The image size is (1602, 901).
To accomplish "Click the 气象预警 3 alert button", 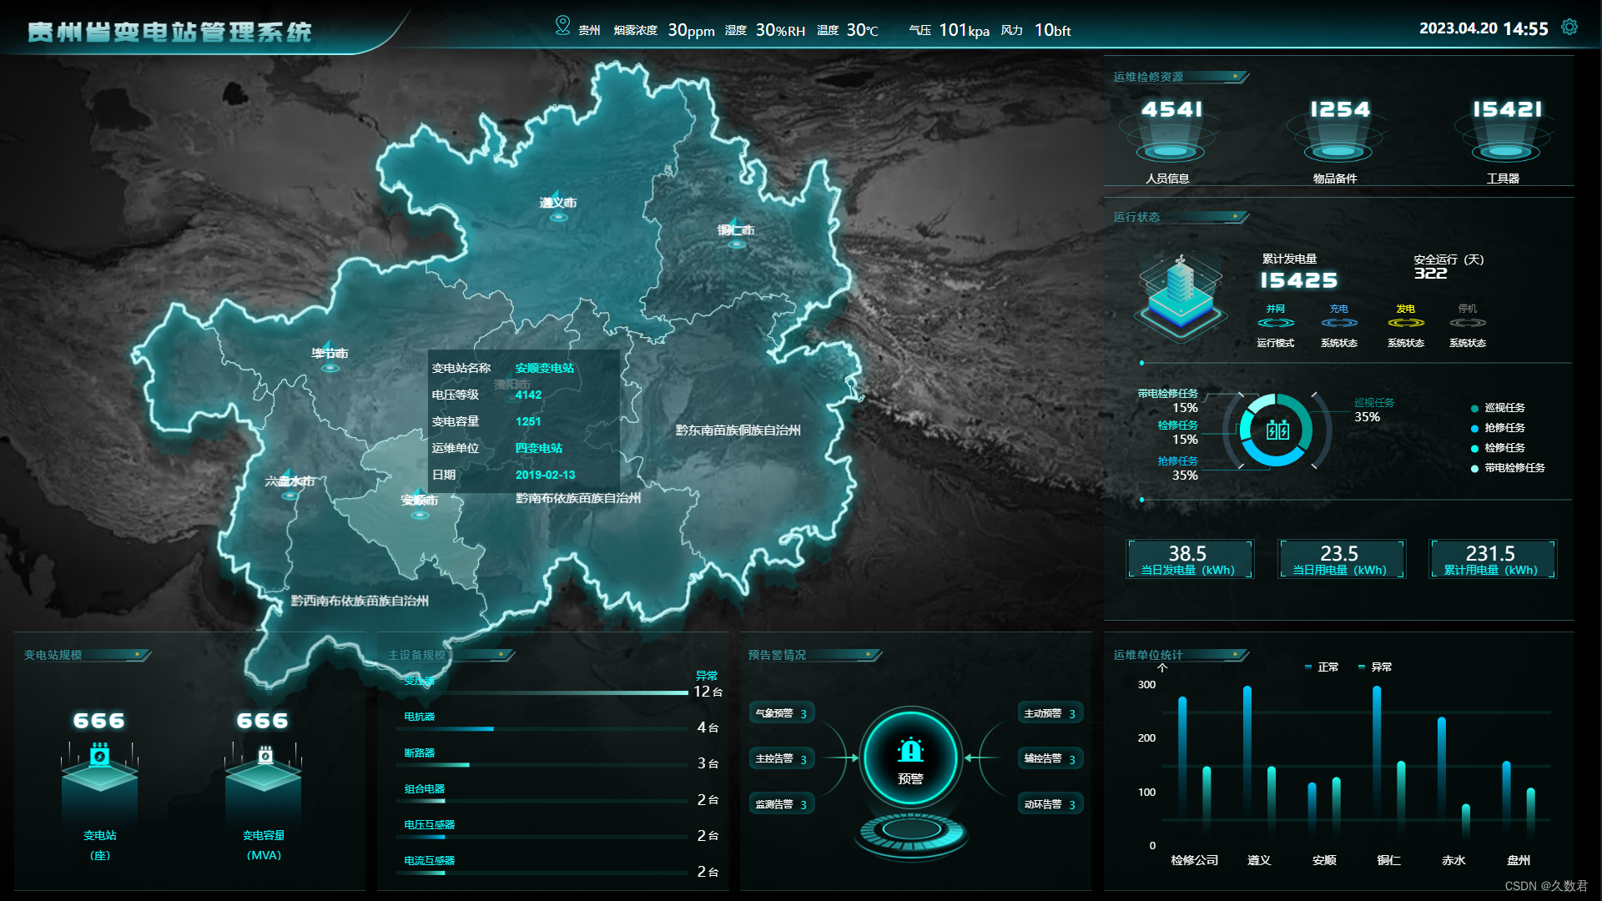I will [x=781, y=713].
